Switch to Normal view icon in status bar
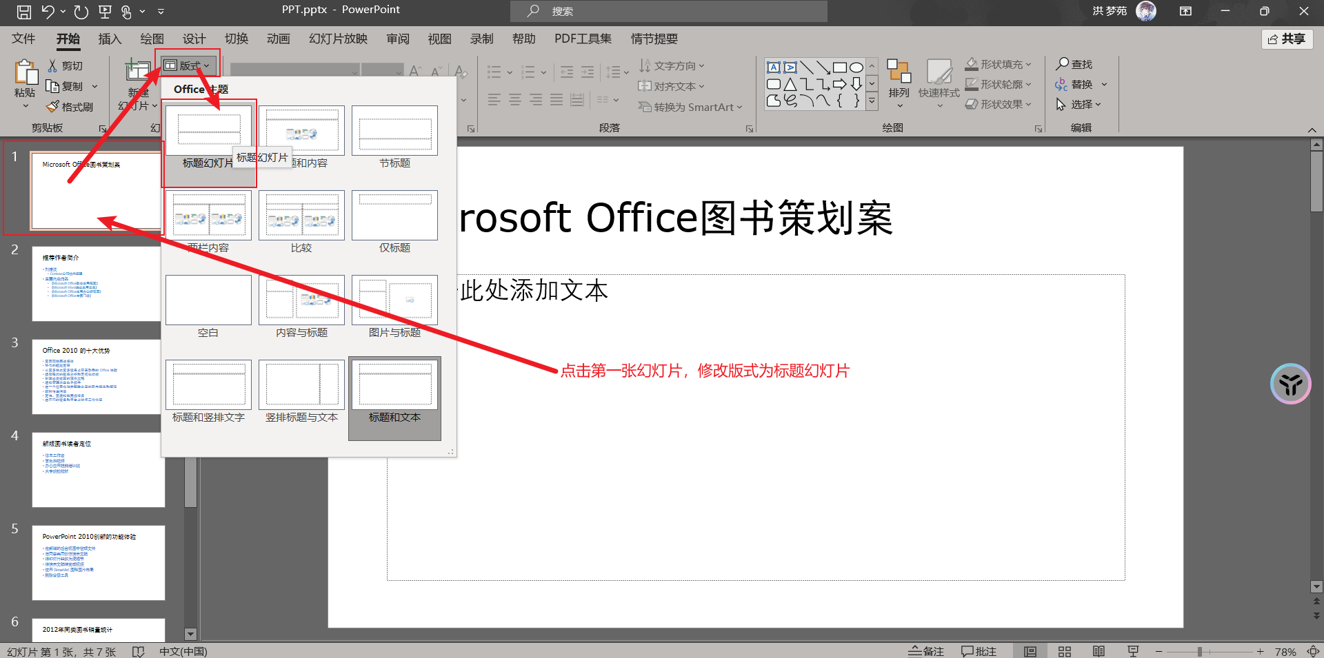The height and width of the screenshot is (658, 1324). pos(1030,651)
